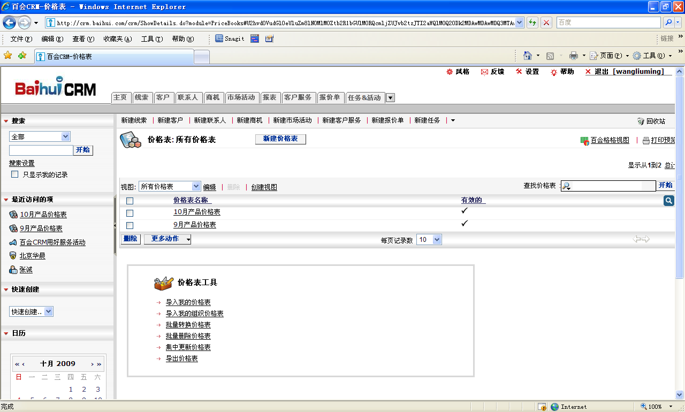
Task: Open the 百会格格视图 spreadsheet icon
Action: coord(584,141)
